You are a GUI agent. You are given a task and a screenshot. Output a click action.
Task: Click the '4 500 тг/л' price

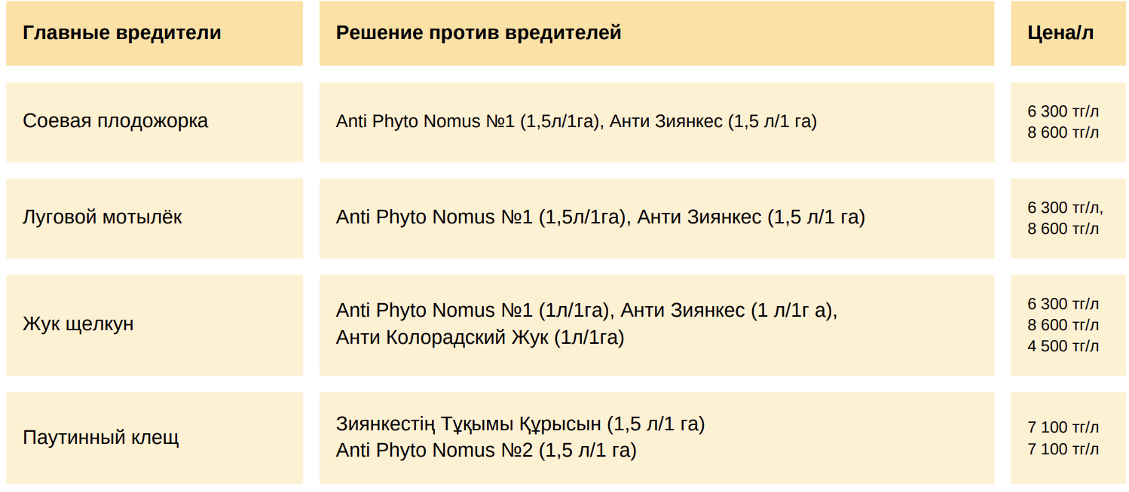click(x=1063, y=346)
